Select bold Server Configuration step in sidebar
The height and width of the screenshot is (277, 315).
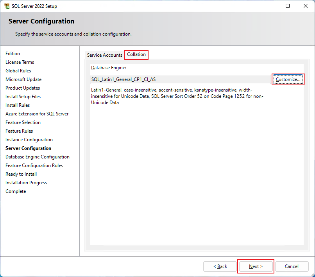pos(28,148)
